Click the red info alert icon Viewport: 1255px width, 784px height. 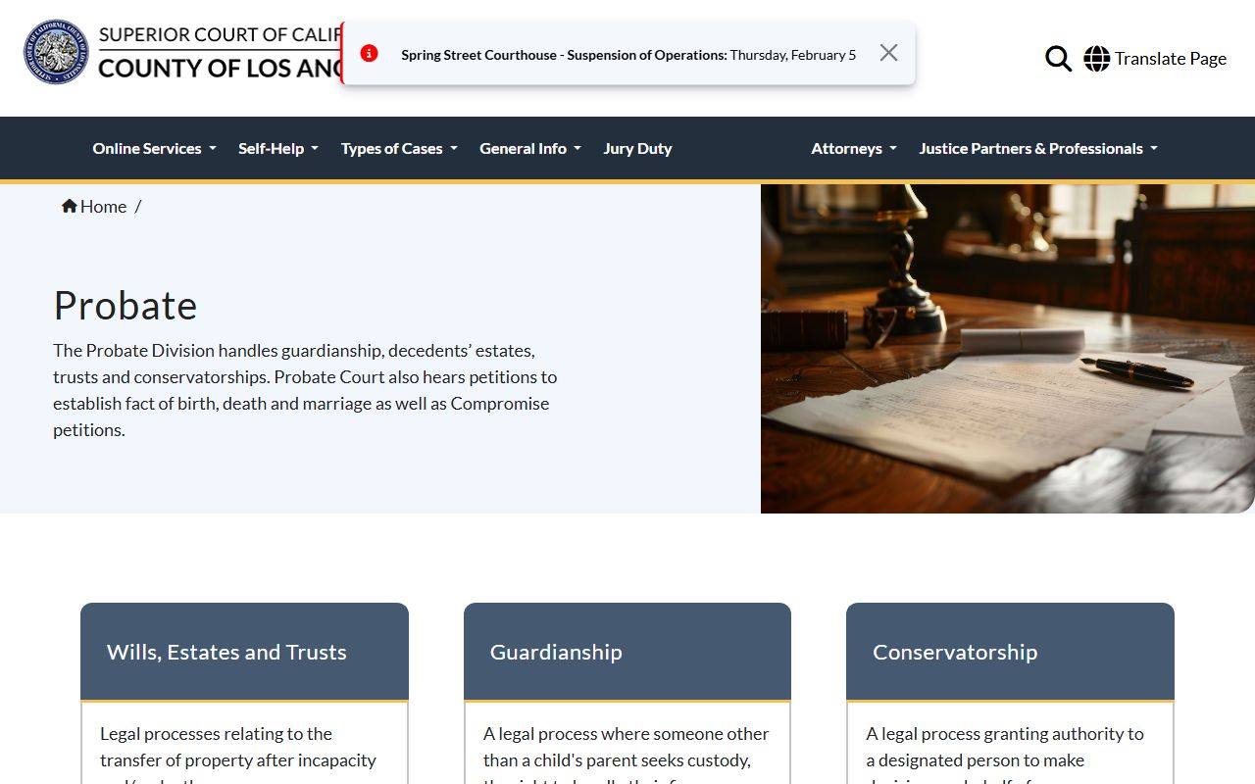coord(370,54)
